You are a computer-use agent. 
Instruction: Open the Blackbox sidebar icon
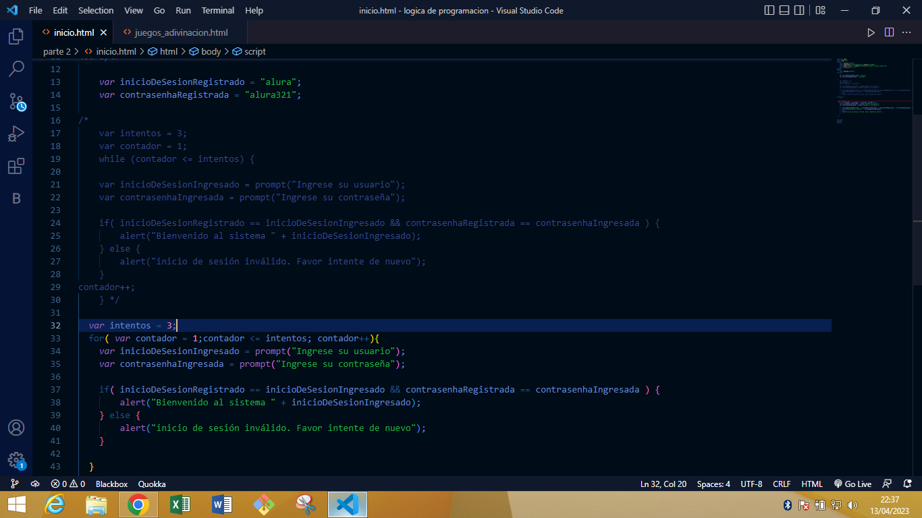click(16, 198)
